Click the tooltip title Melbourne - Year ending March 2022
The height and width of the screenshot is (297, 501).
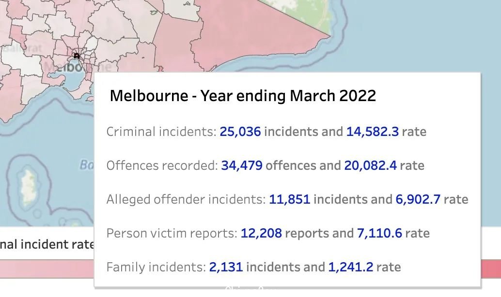tap(243, 96)
